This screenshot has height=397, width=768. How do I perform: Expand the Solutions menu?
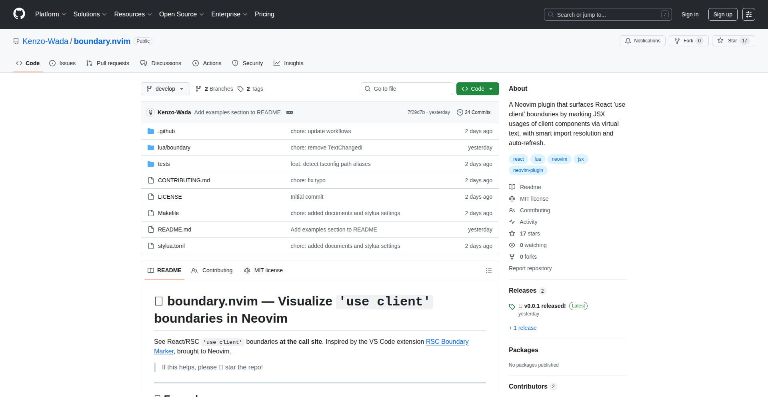90,14
